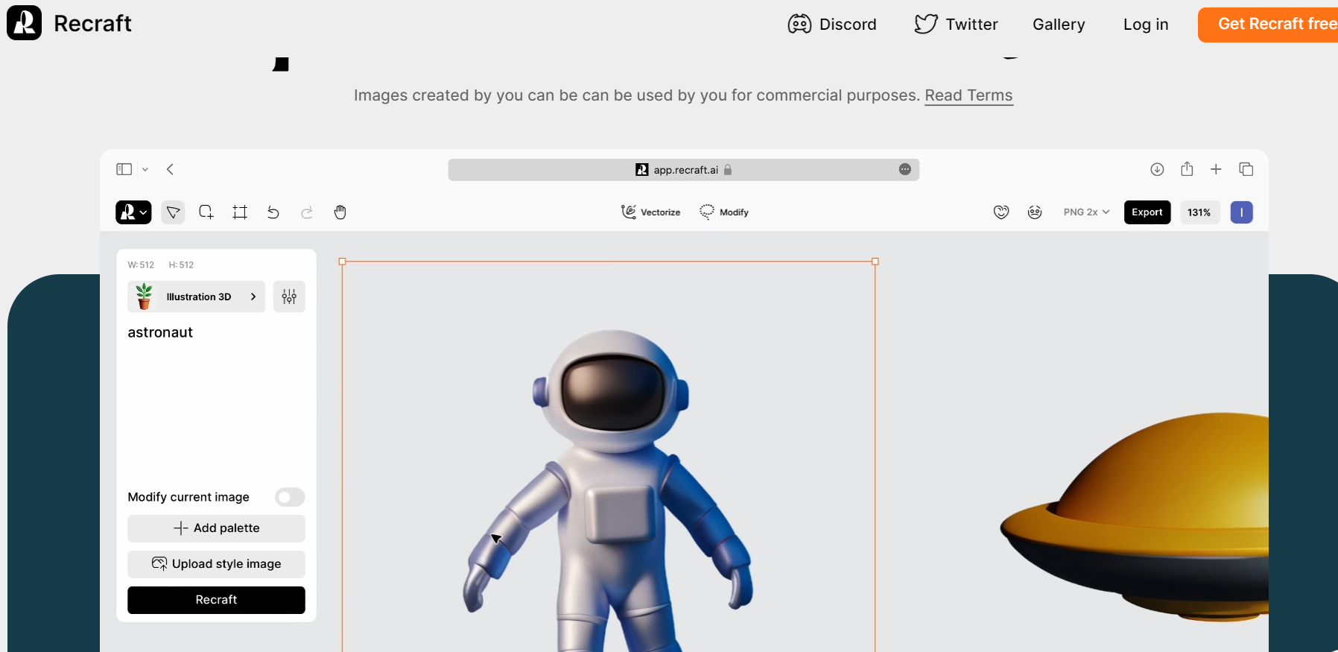The width and height of the screenshot is (1338, 652).
Task: Open the purple user avatar
Action: point(1242,212)
